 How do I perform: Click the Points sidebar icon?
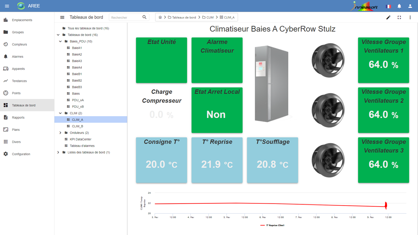pyautogui.click(x=6, y=93)
